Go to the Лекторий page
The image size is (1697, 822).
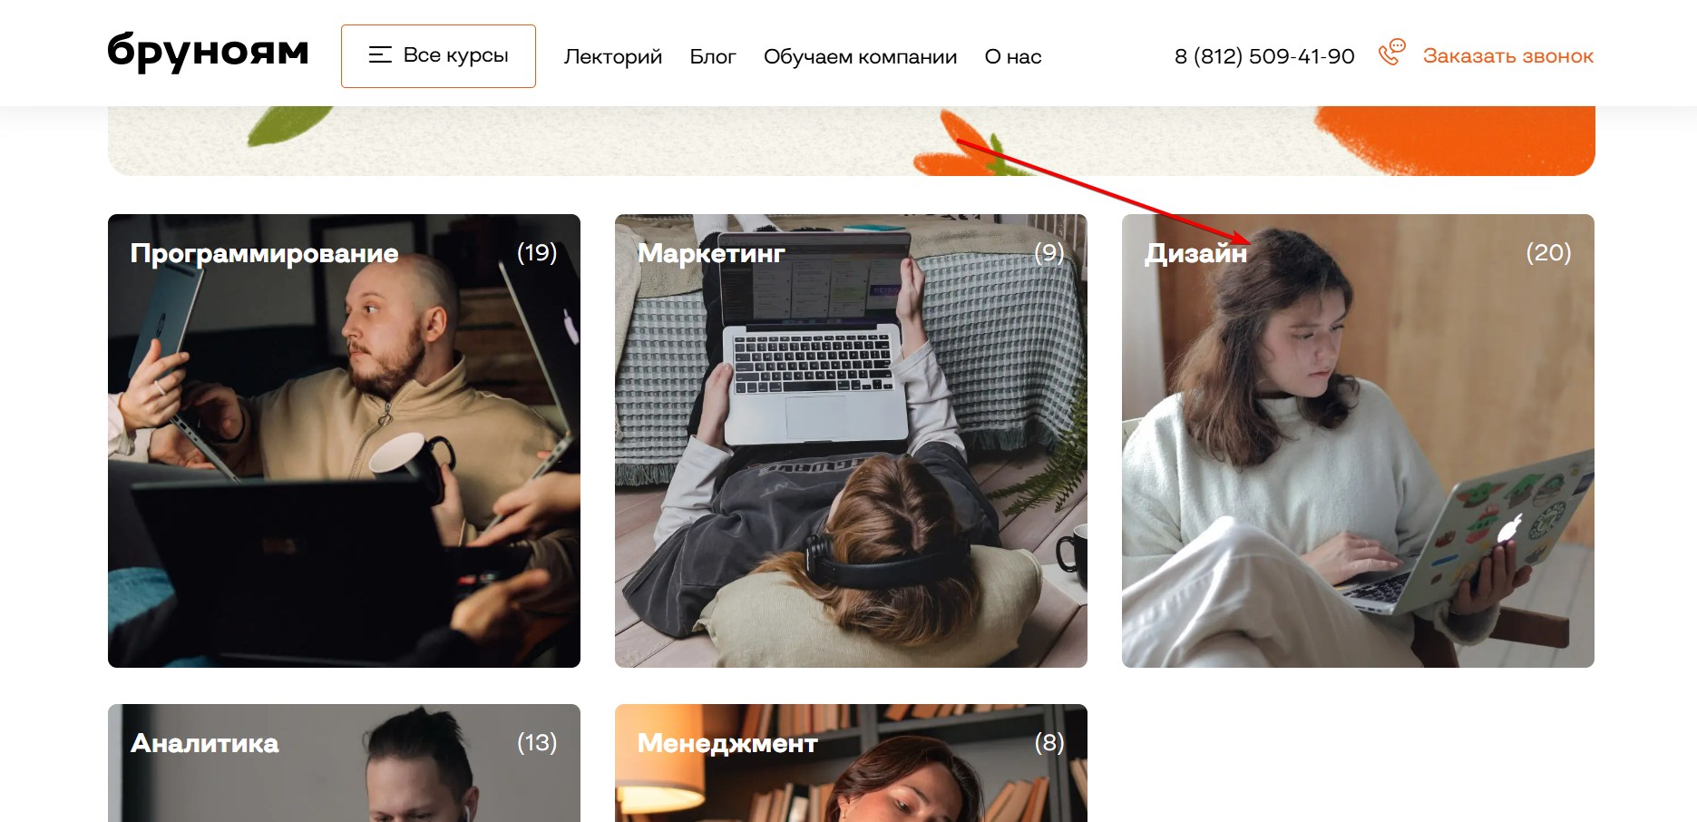(613, 57)
